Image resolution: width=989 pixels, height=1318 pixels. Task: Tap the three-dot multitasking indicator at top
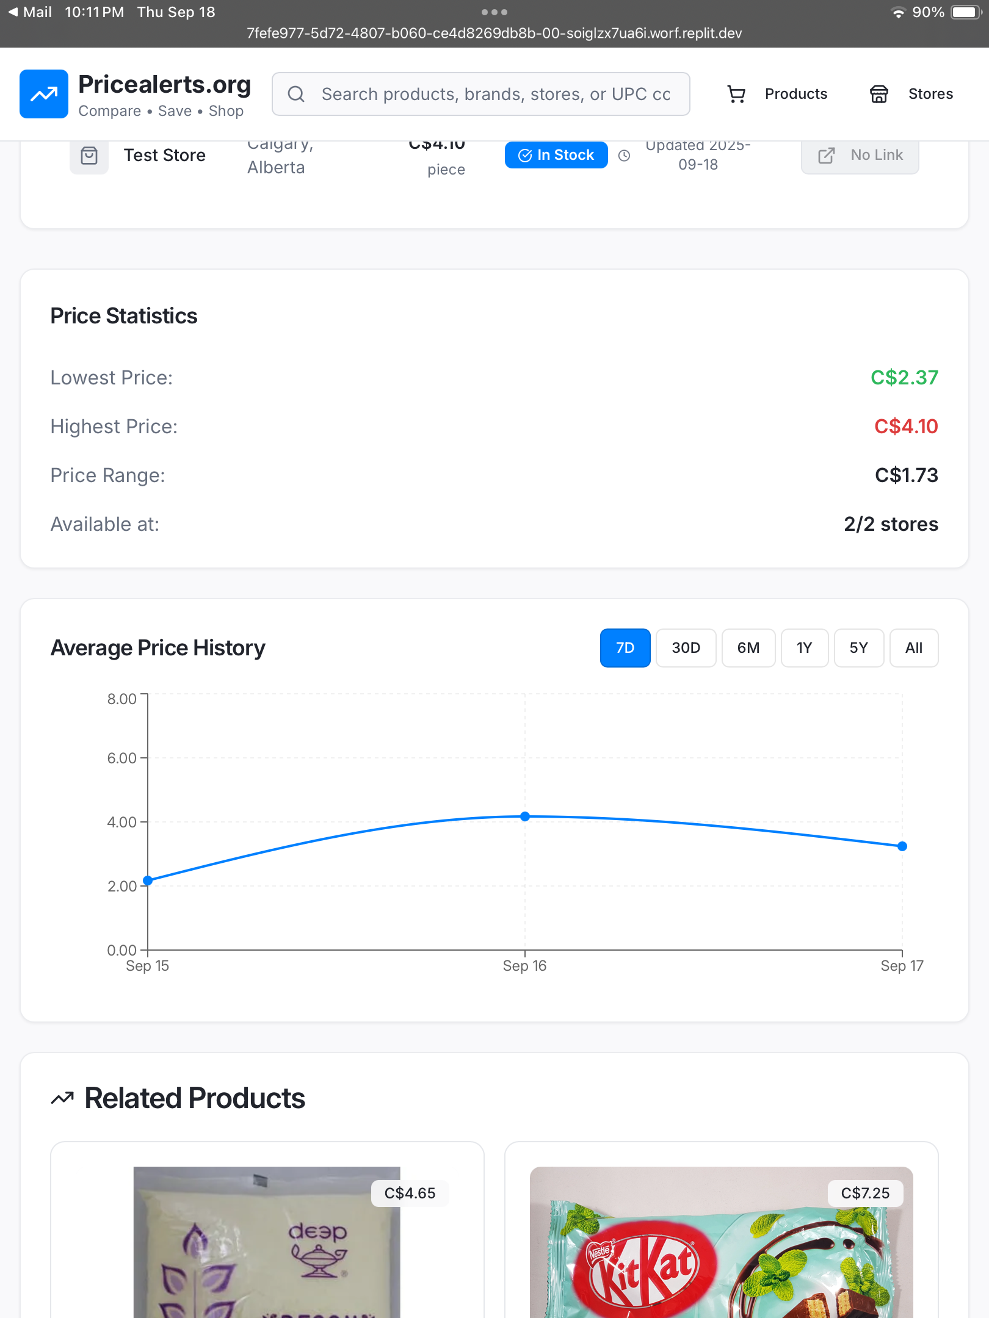click(494, 12)
